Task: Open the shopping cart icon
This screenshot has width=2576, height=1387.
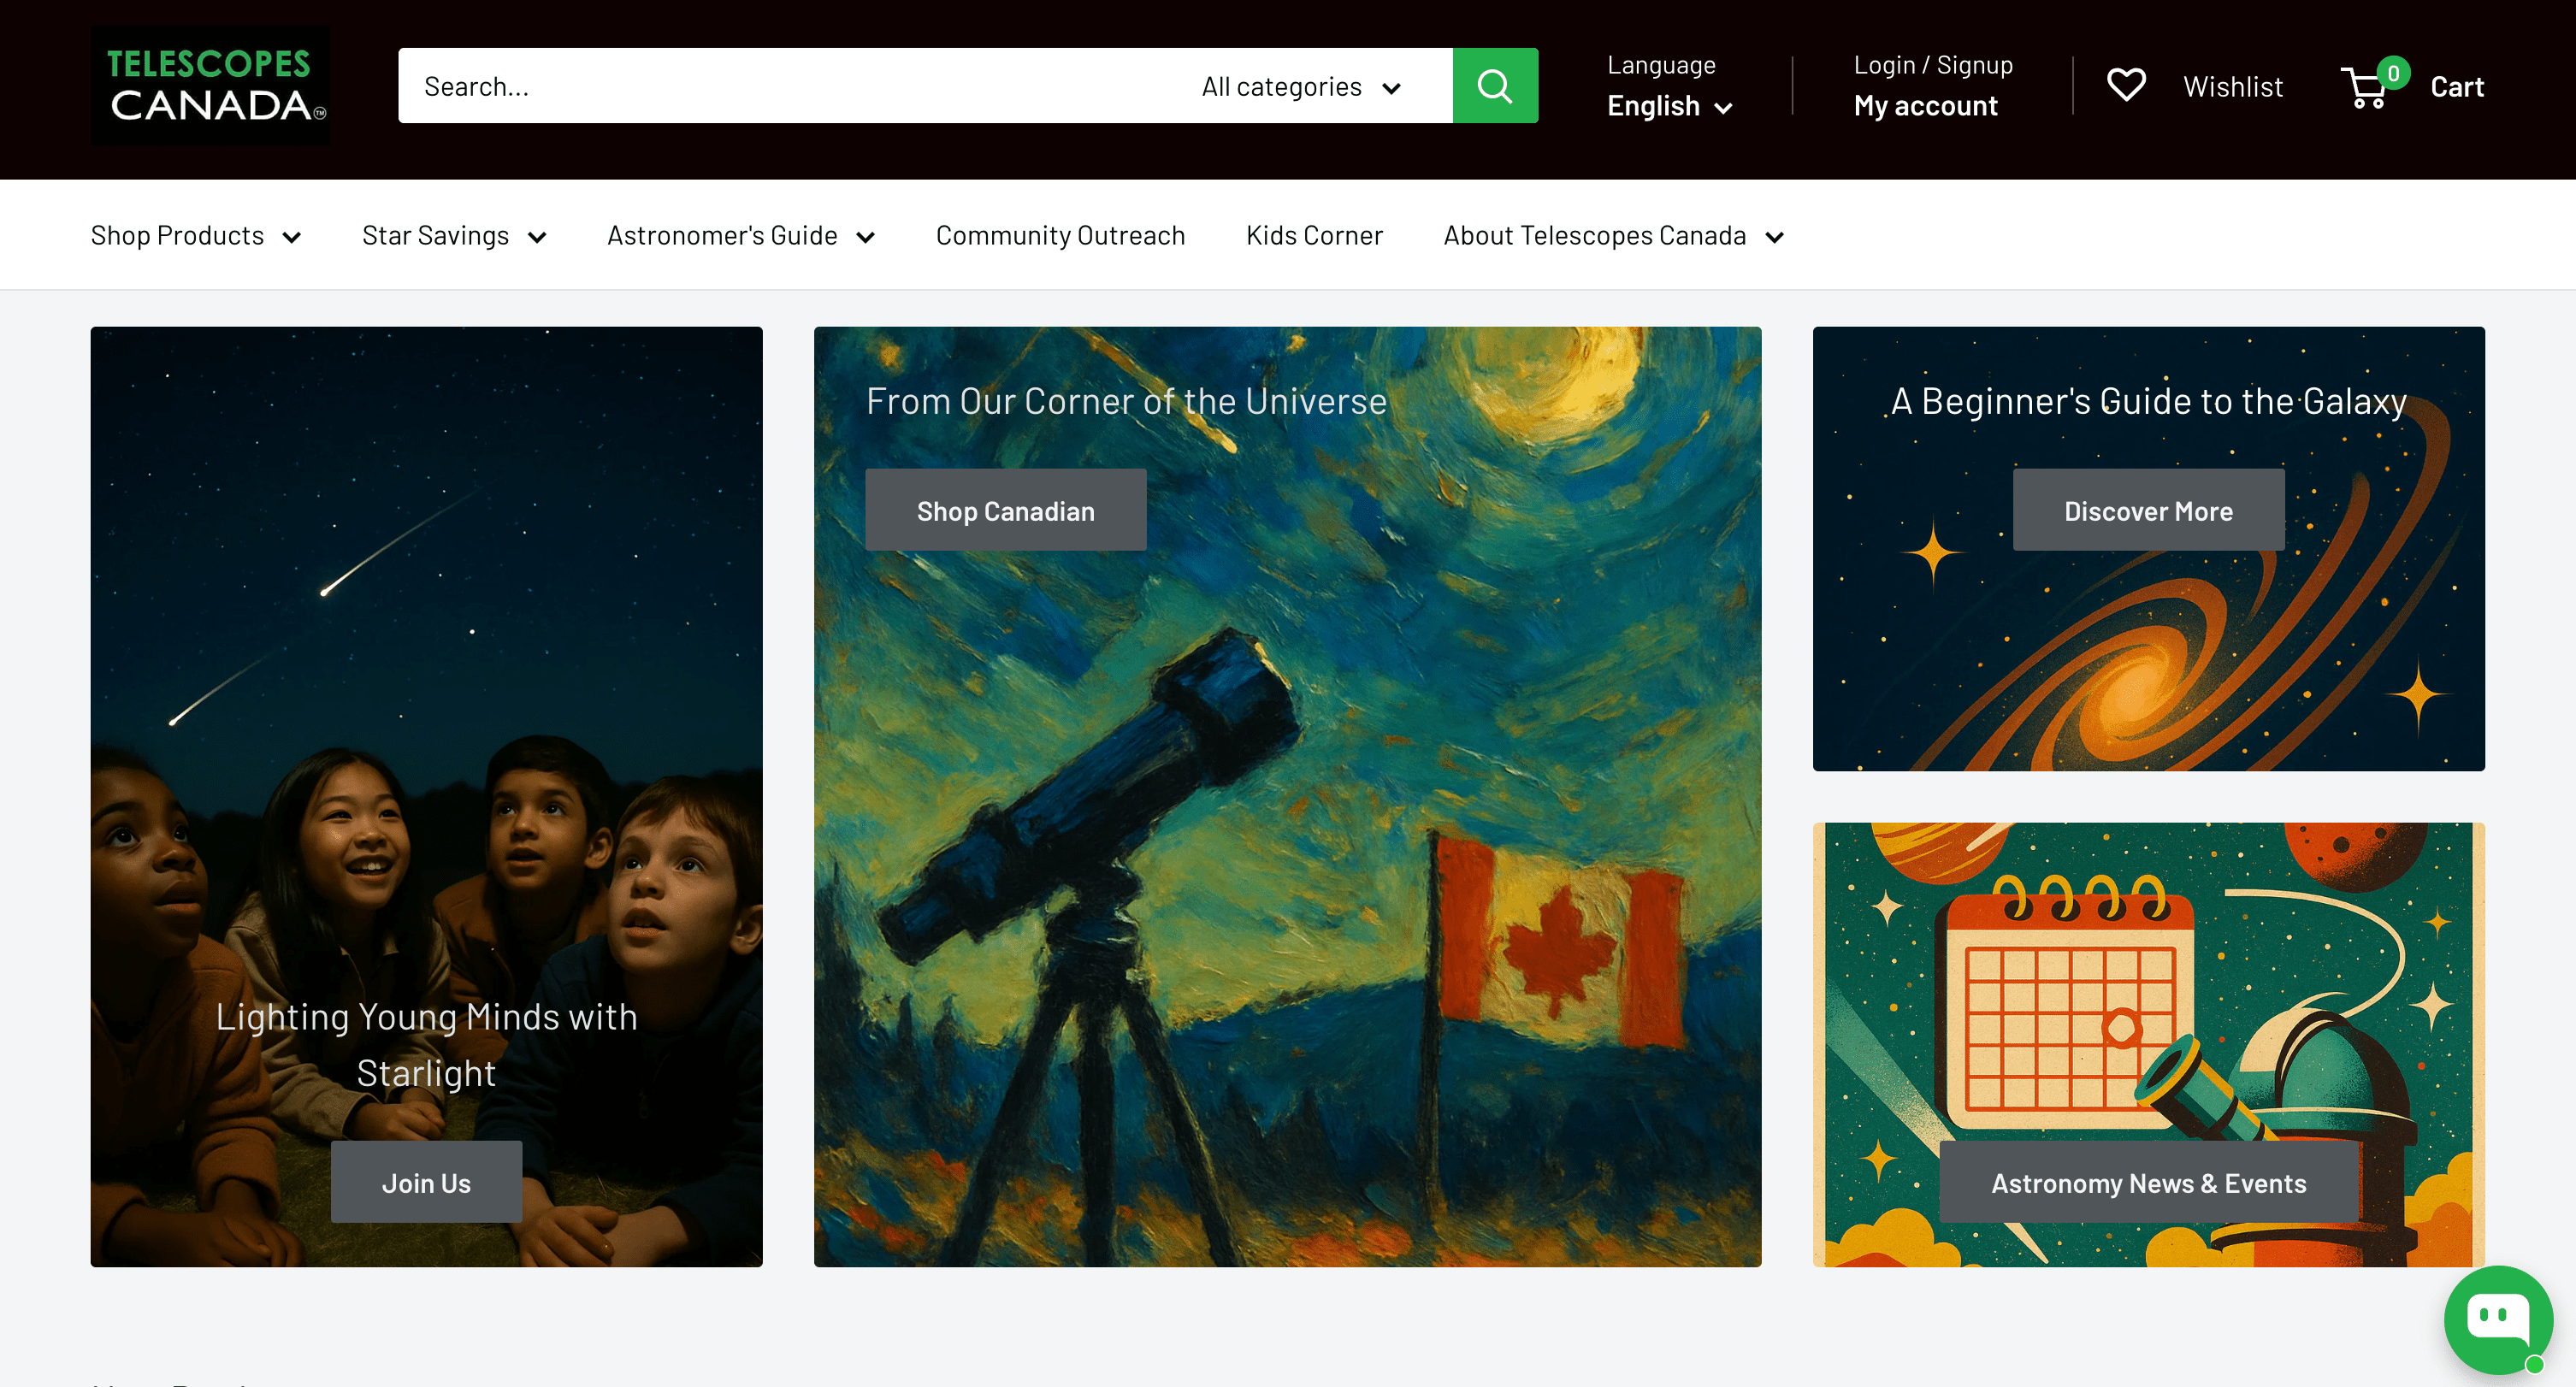Action: pos(2364,89)
